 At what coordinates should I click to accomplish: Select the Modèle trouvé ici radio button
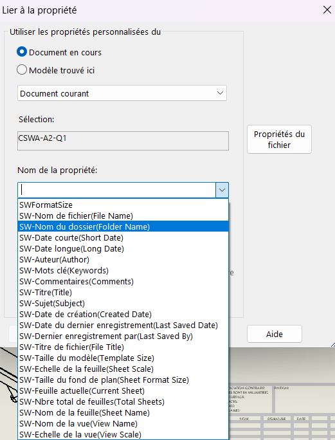[22, 69]
